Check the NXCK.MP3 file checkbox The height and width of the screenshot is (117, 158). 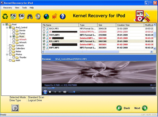pos(44,28)
